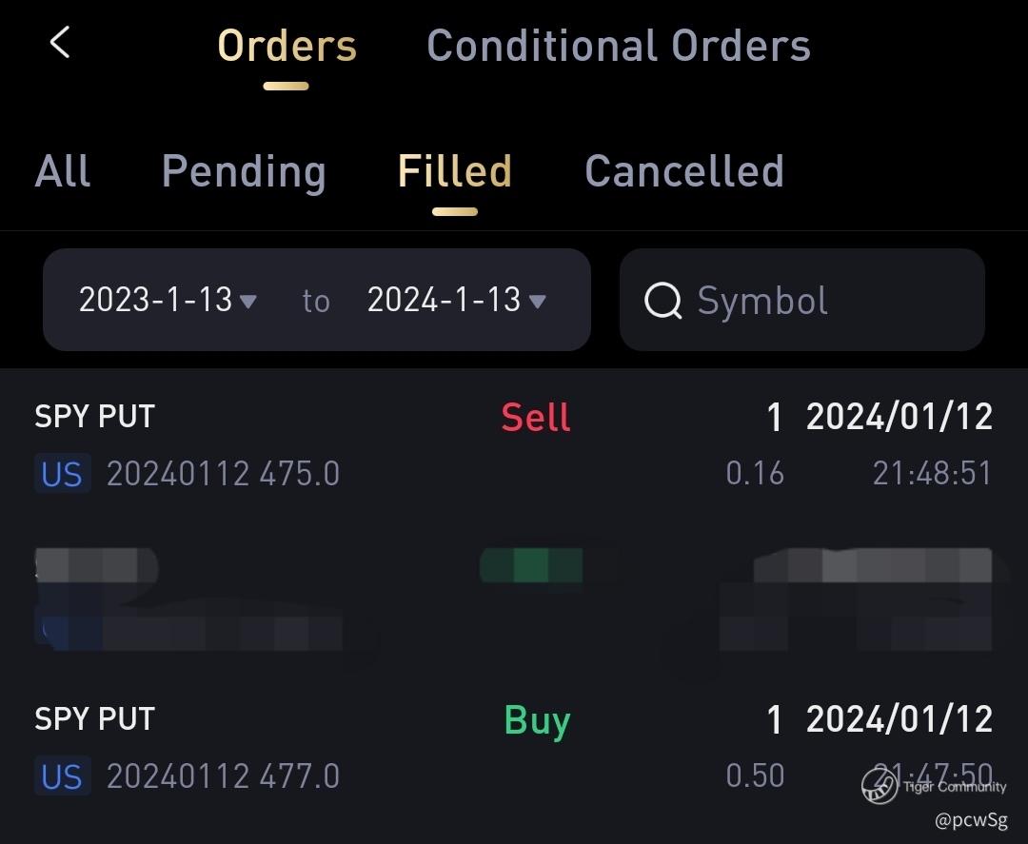The height and width of the screenshot is (844, 1028).
Task: Click the Symbol search field
Action: [819, 301]
